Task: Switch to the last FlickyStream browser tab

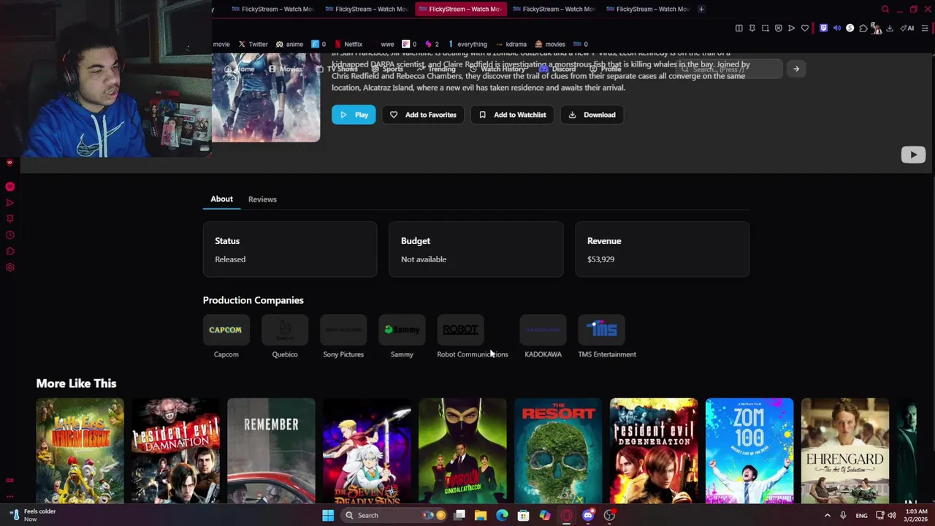Action: coord(646,9)
